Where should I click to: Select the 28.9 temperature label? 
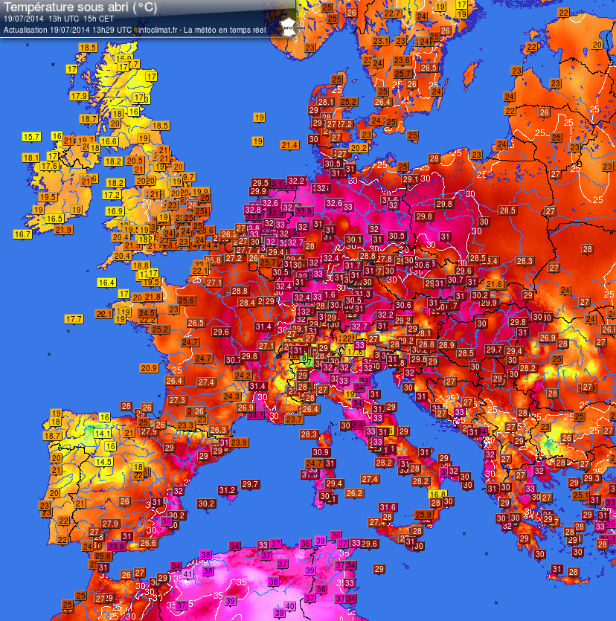click(x=446, y=344)
